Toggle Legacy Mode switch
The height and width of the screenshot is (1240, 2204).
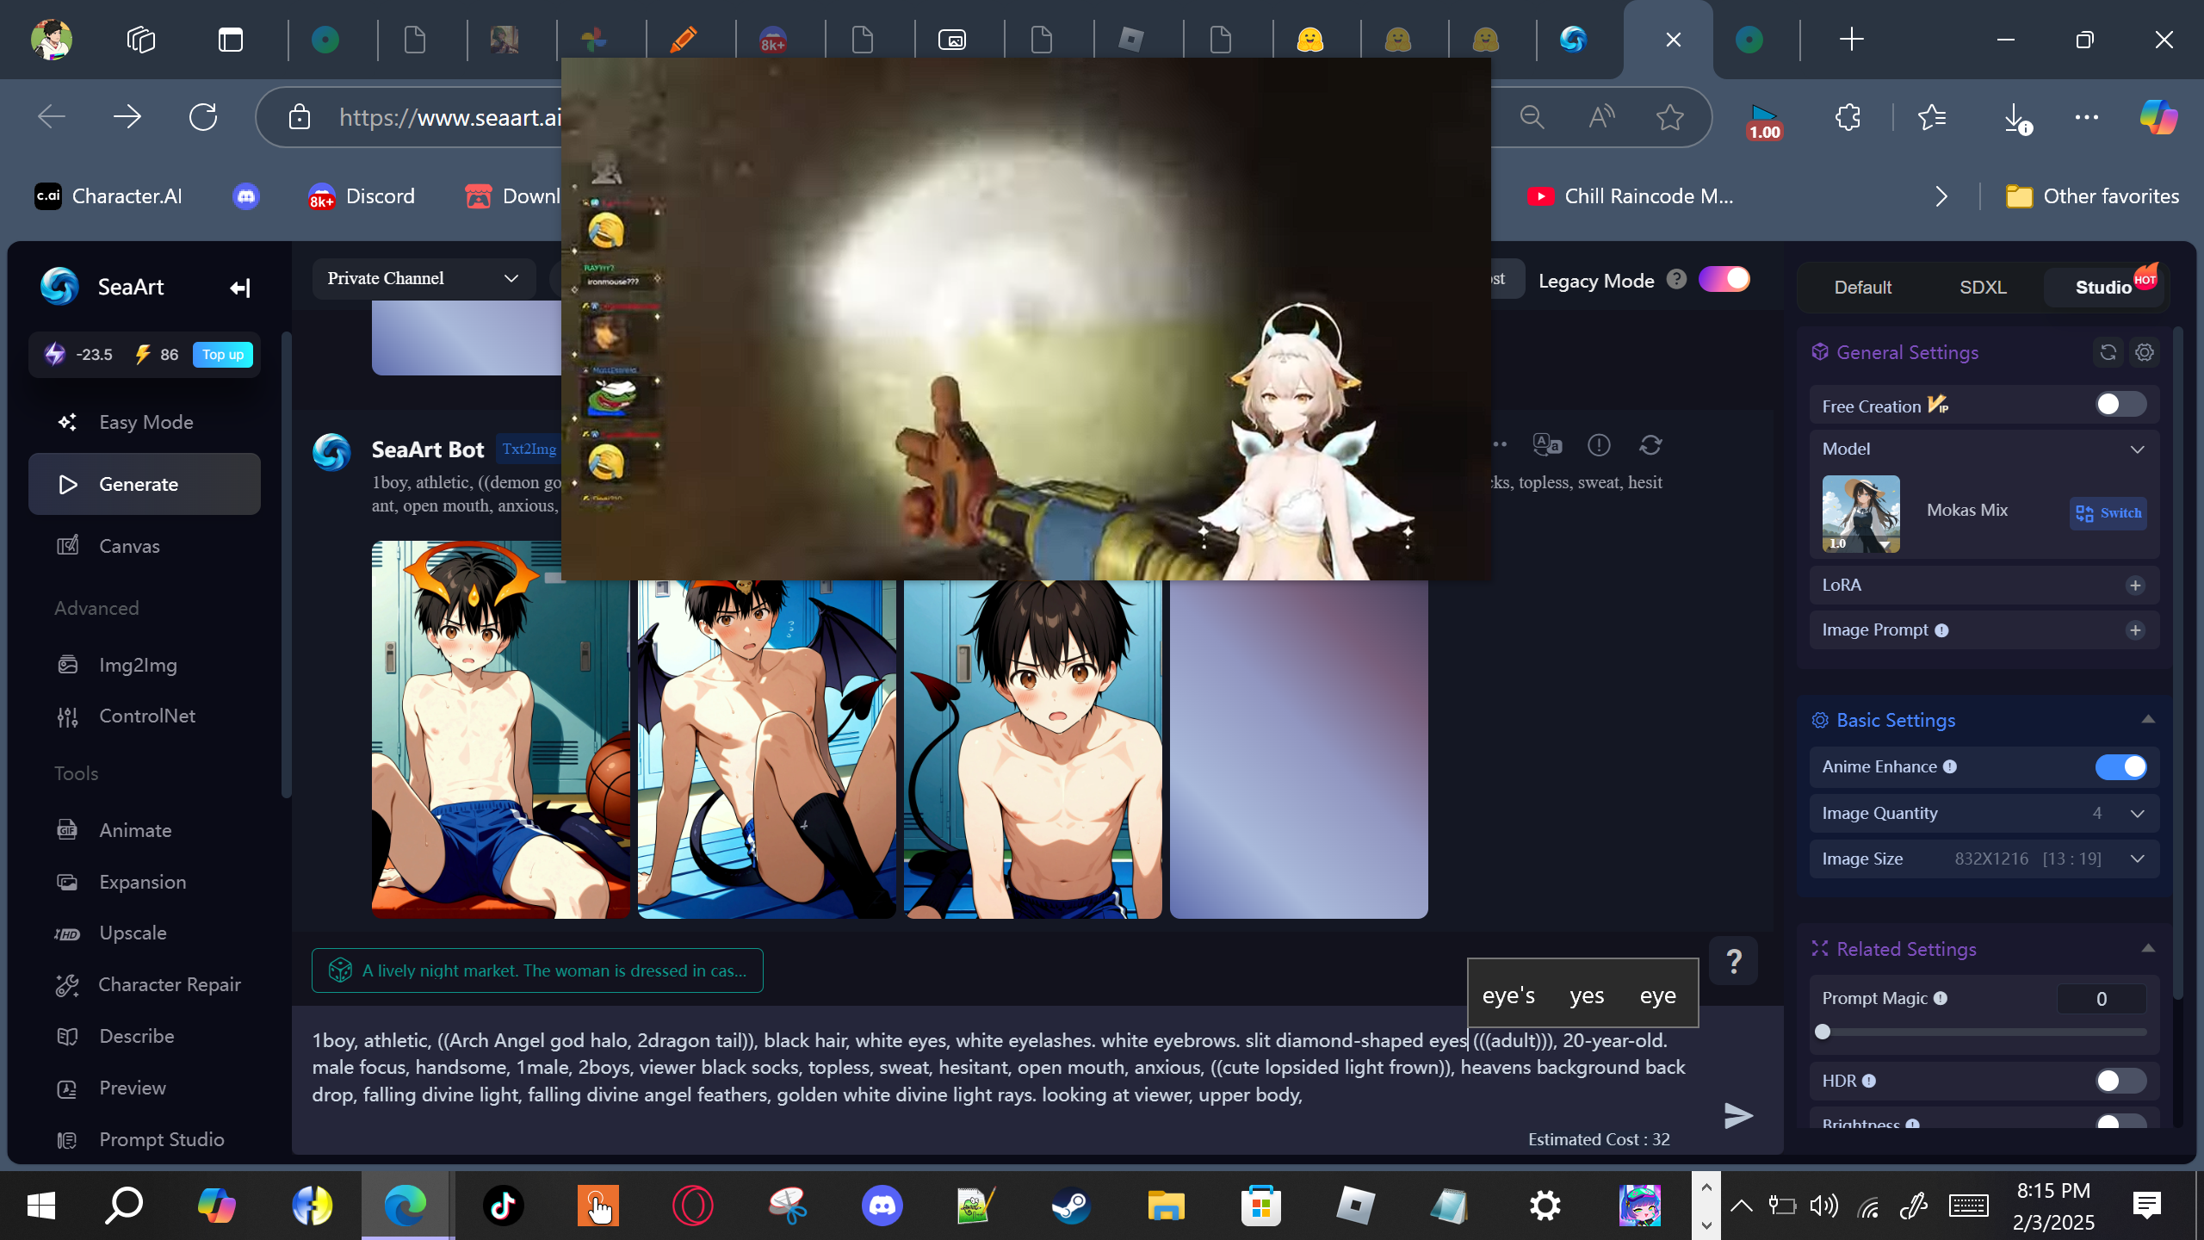(x=1724, y=279)
